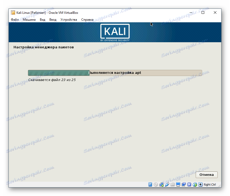
Task: Open the Файл menu
Action: (15, 20)
